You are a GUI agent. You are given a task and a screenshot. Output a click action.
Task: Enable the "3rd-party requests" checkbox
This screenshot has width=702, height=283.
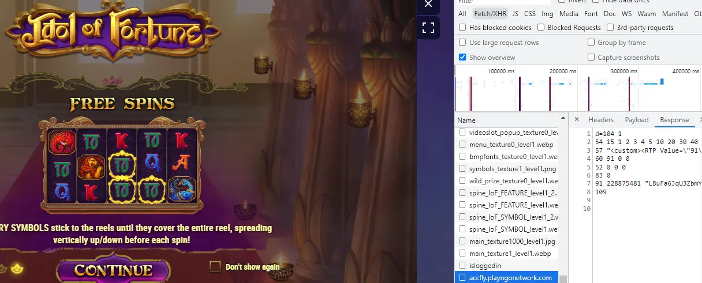pos(610,28)
